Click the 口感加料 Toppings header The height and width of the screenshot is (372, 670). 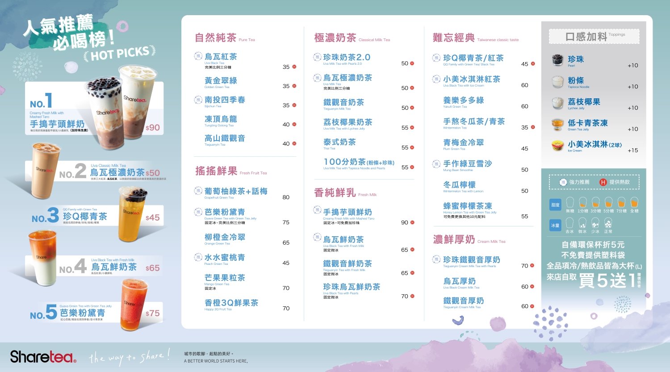[x=594, y=36]
